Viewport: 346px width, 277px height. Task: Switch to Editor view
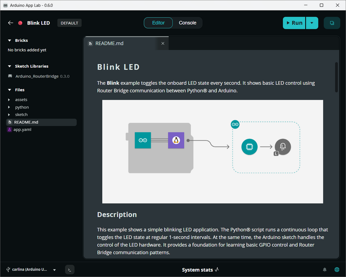click(x=158, y=23)
